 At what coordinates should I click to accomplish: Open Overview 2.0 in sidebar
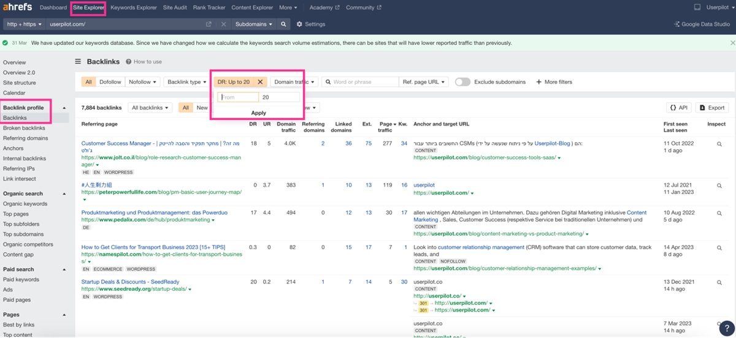[x=19, y=72]
